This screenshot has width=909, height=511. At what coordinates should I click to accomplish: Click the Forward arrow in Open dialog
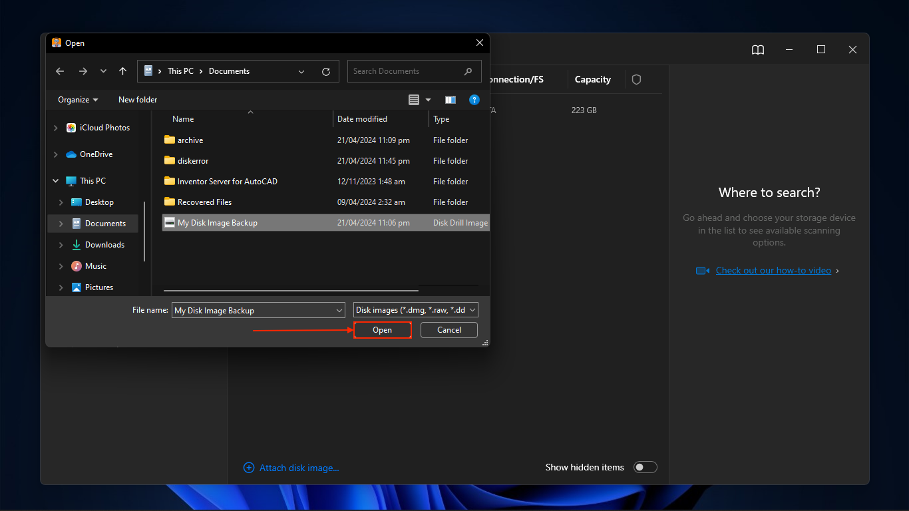point(83,71)
